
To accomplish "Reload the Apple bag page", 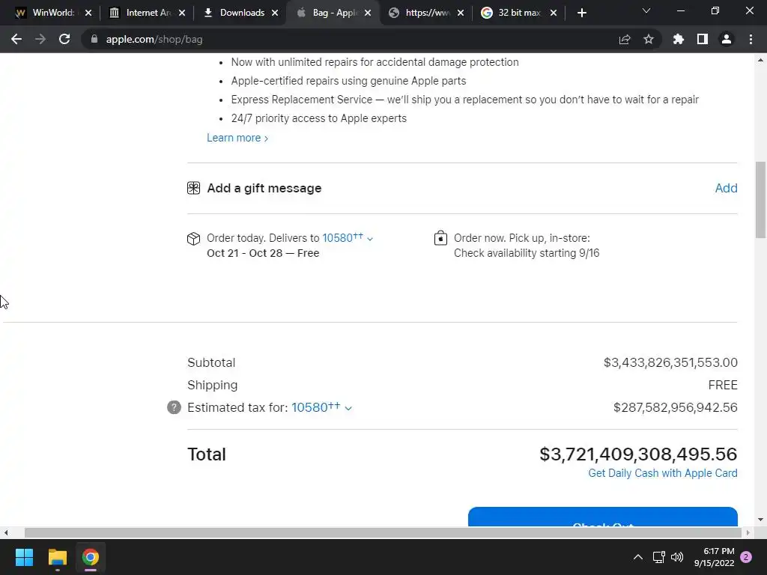I will click(x=64, y=39).
